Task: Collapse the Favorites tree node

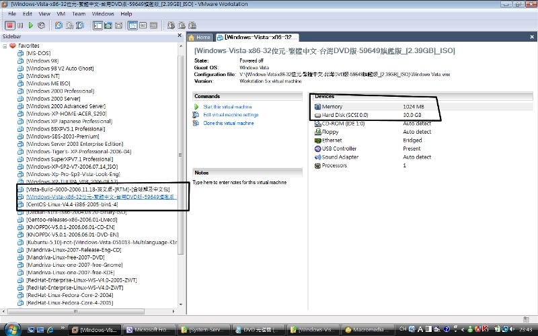Action: [5, 46]
